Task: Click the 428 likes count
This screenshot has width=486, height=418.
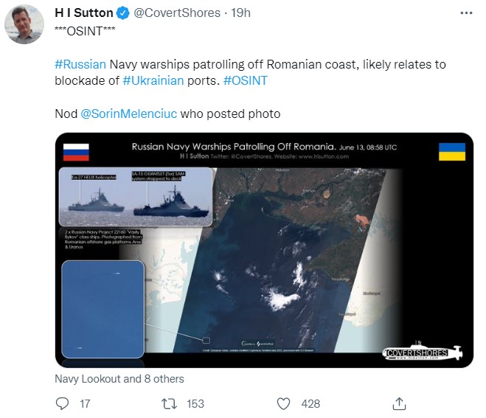Action: (x=310, y=403)
